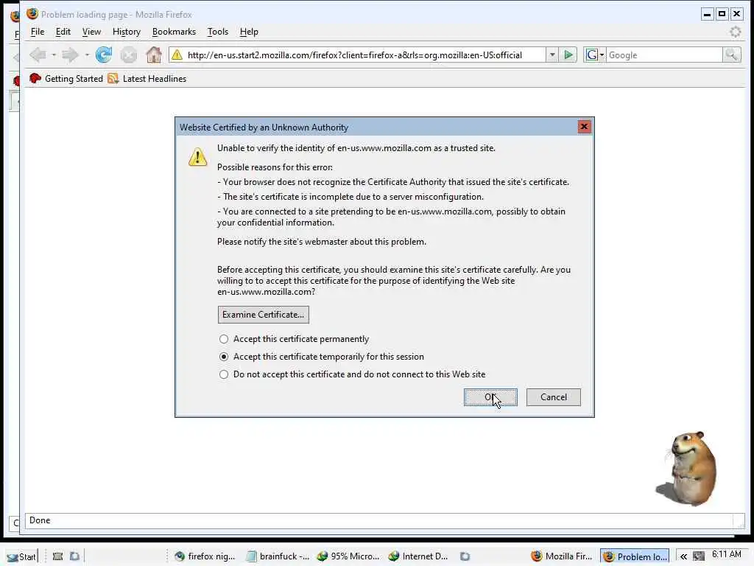754x566 pixels.
Task: Click the Google search engine icon
Action: coord(591,55)
